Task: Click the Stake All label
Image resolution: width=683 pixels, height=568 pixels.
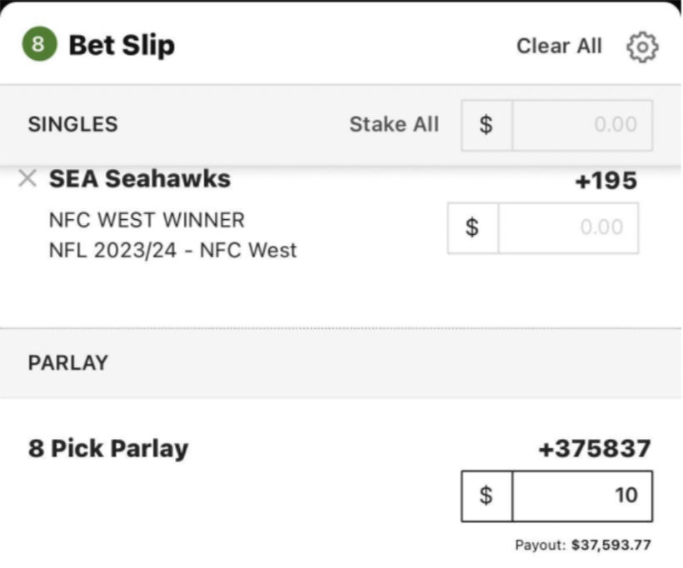Action: click(x=394, y=124)
